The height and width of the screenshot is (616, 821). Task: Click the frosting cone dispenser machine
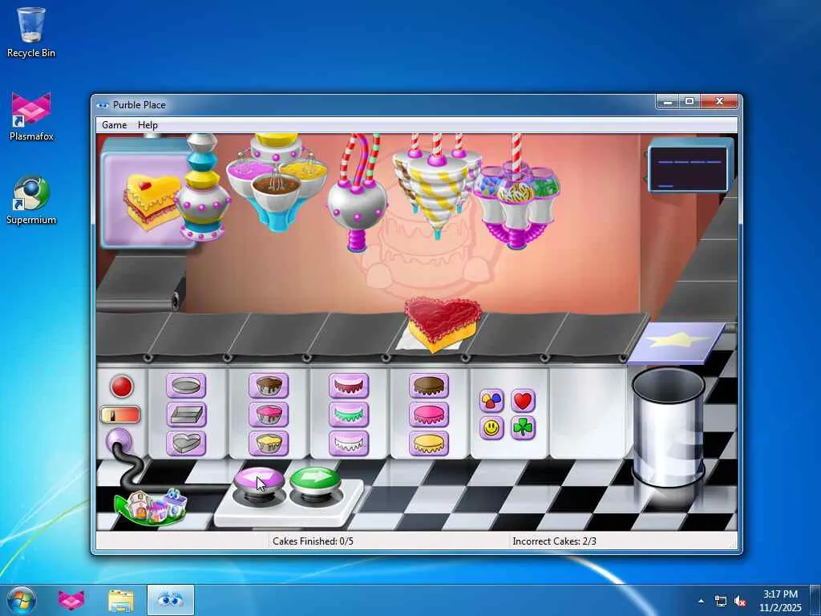click(x=437, y=185)
